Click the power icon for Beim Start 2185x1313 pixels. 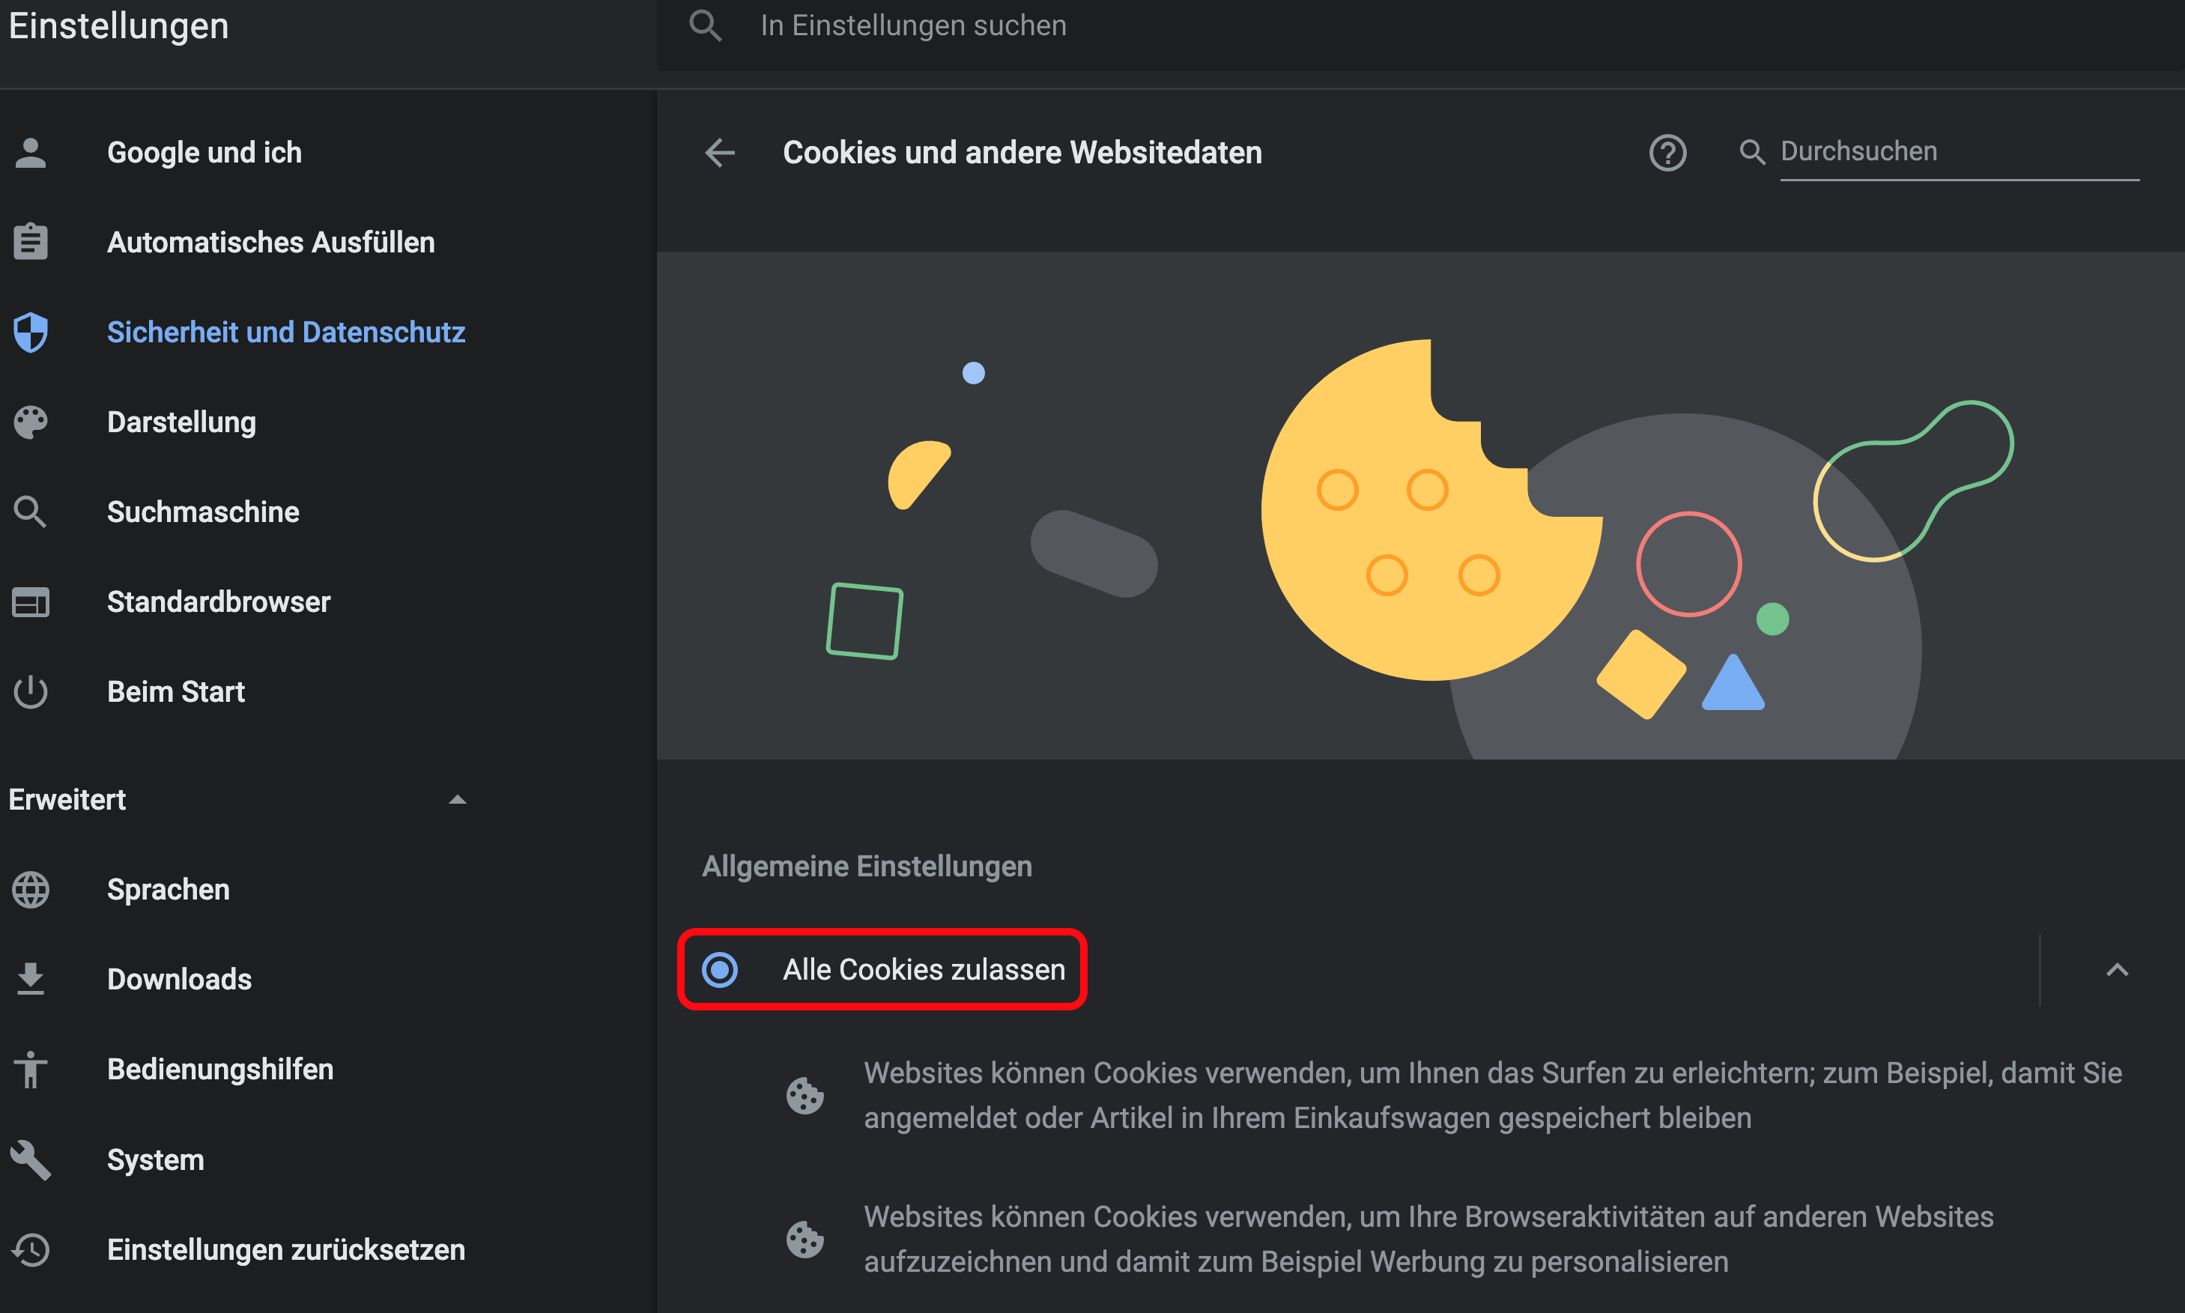click(31, 691)
